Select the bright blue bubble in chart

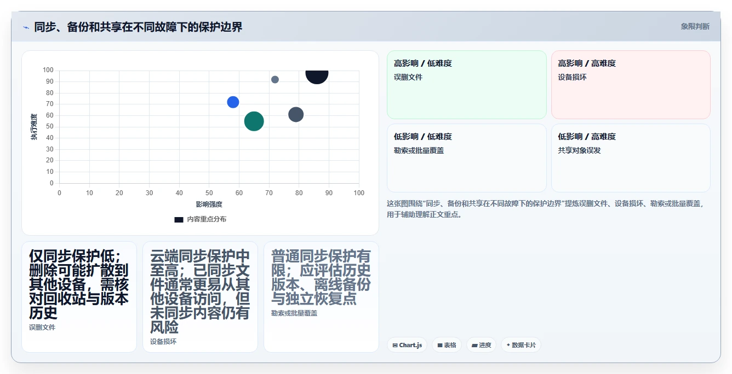(x=233, y=102)
